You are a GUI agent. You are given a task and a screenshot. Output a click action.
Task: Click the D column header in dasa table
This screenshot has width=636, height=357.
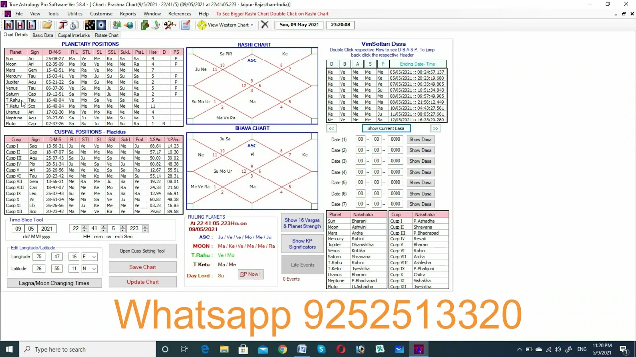(x=332, y=64)
